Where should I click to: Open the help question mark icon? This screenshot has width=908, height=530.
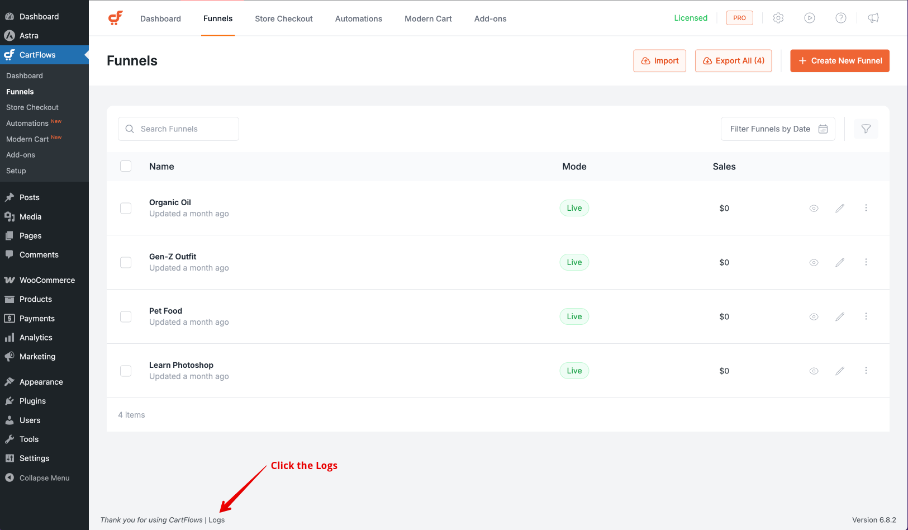[841, 18]
